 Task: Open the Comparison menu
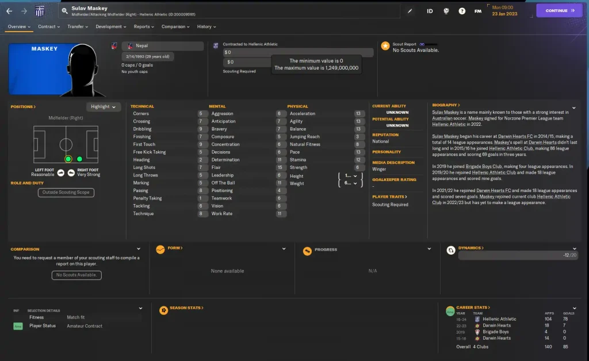click(x=175, y=26)
